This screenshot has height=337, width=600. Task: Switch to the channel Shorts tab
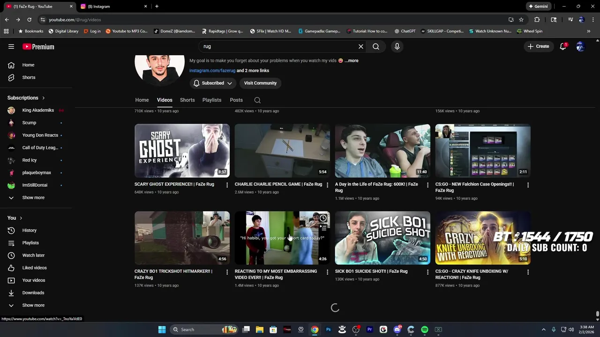click(x=187, y=100)
